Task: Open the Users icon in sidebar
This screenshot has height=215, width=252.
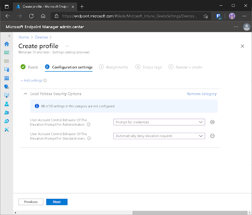Action: coord(6,104)
